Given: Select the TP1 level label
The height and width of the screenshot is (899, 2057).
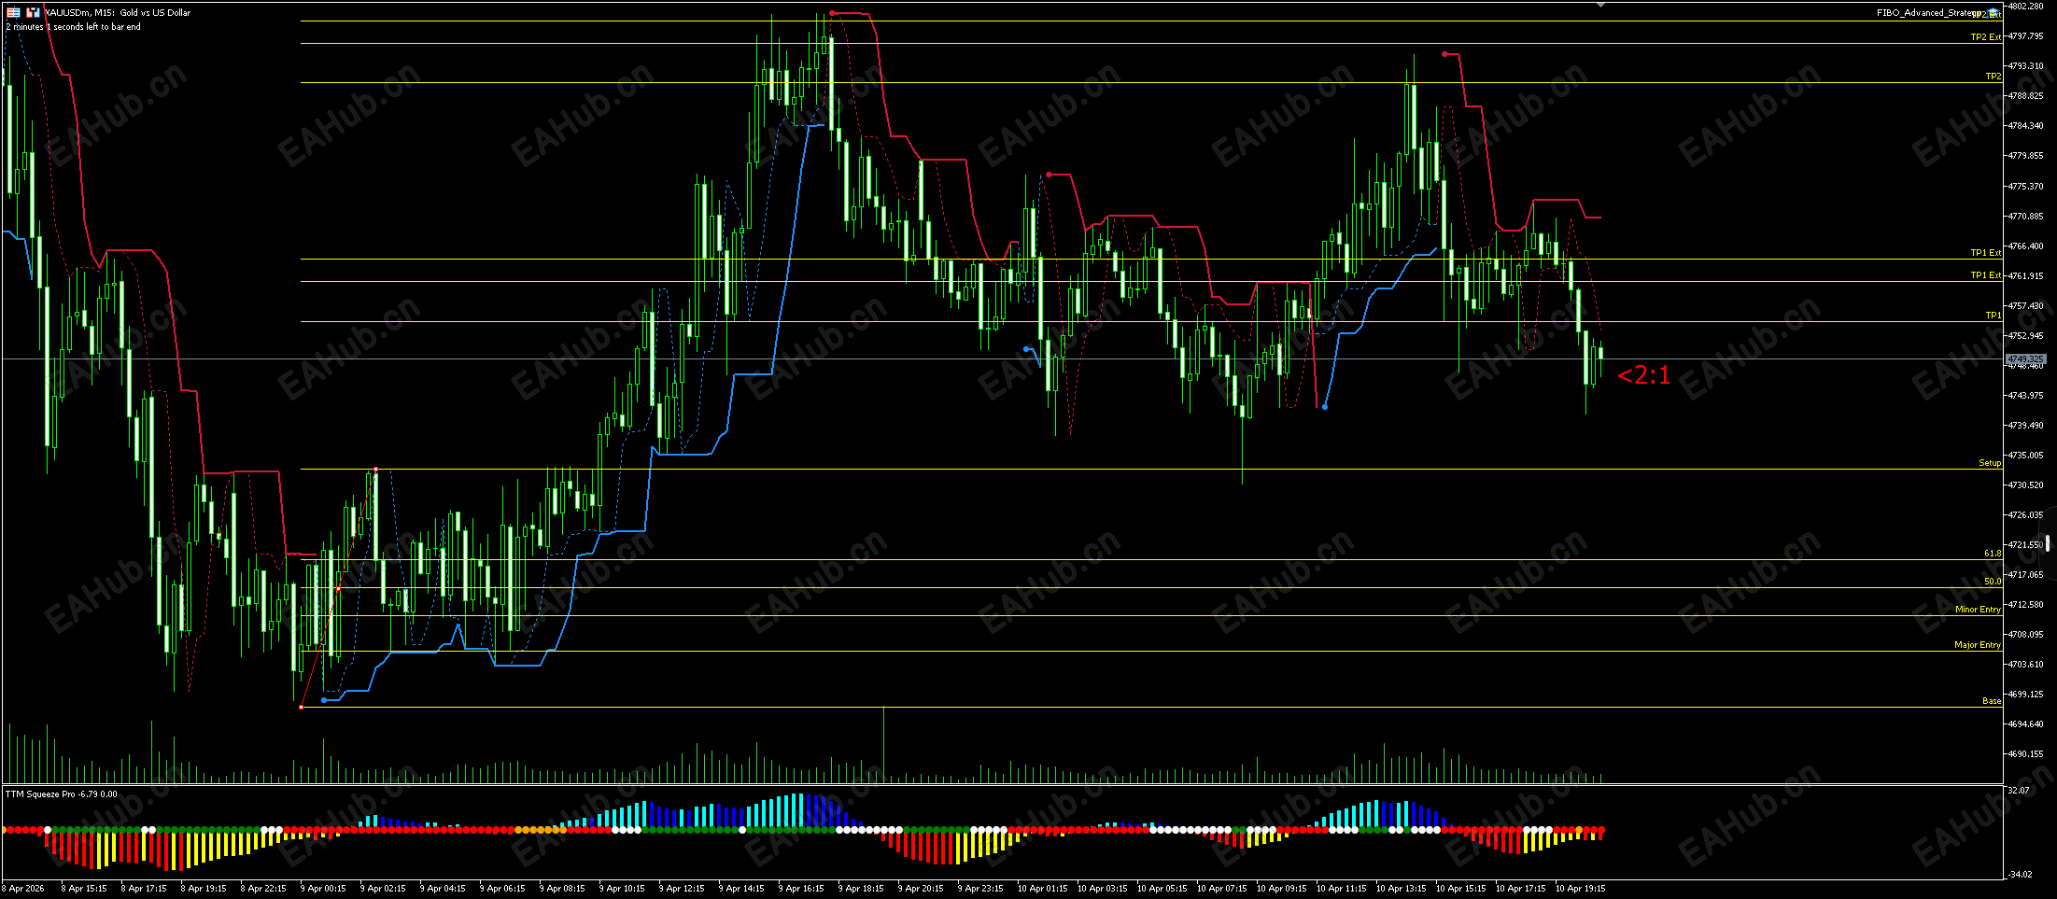Looking at the screenshot, I should (x=1993, y=316).
